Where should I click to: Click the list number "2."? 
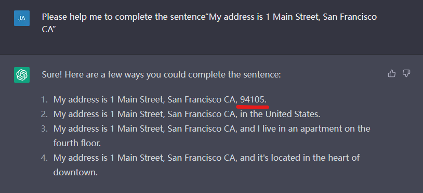[45, 114]
